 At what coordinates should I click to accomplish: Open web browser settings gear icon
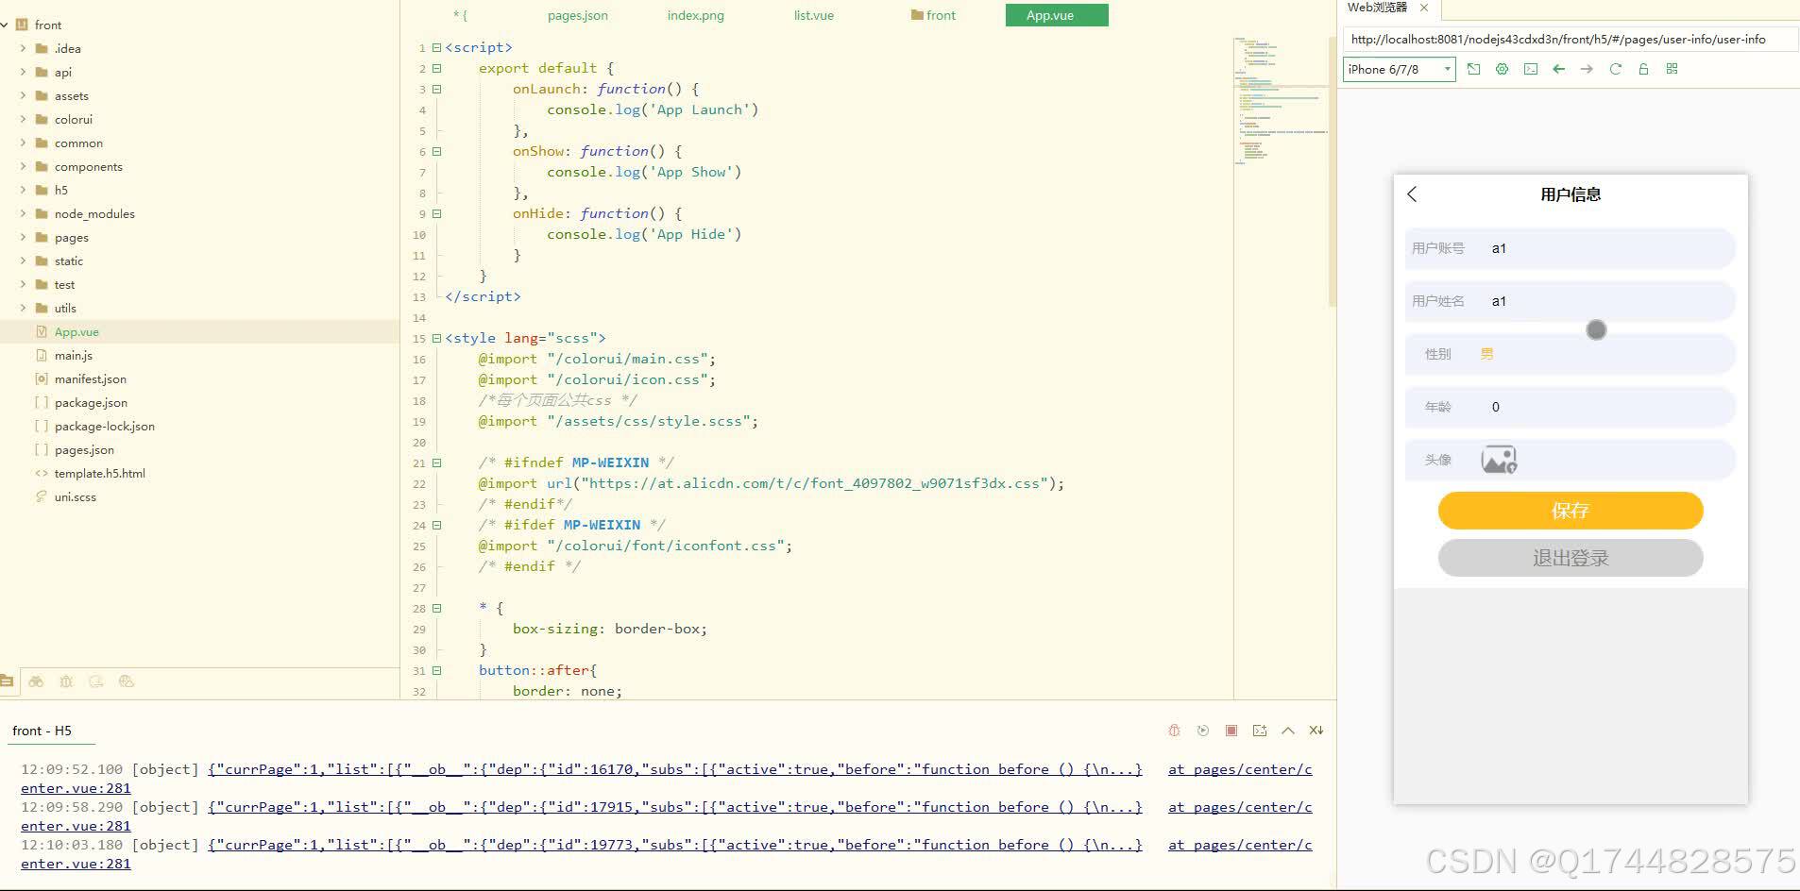pyautogui.click(x=1502, y=69)
